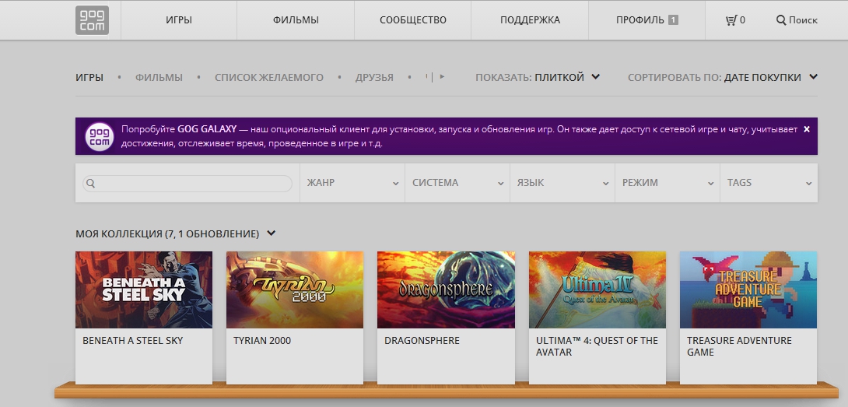Open the СОРТИРОВАТЬ ПО: ДАТЕ ПОКУПКИ dropdown
Viewport: 848px width, 407px height.
pos(723,77)
